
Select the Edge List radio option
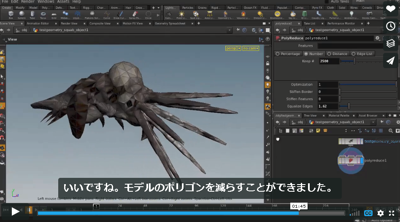coord(362,54)
